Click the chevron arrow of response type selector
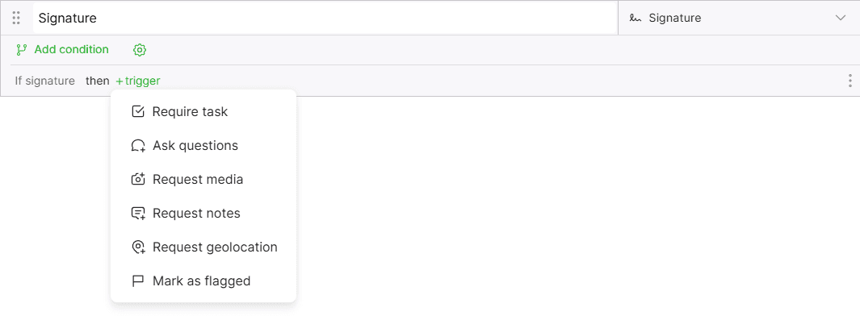The image size is (860, 316). coord(841,18)
